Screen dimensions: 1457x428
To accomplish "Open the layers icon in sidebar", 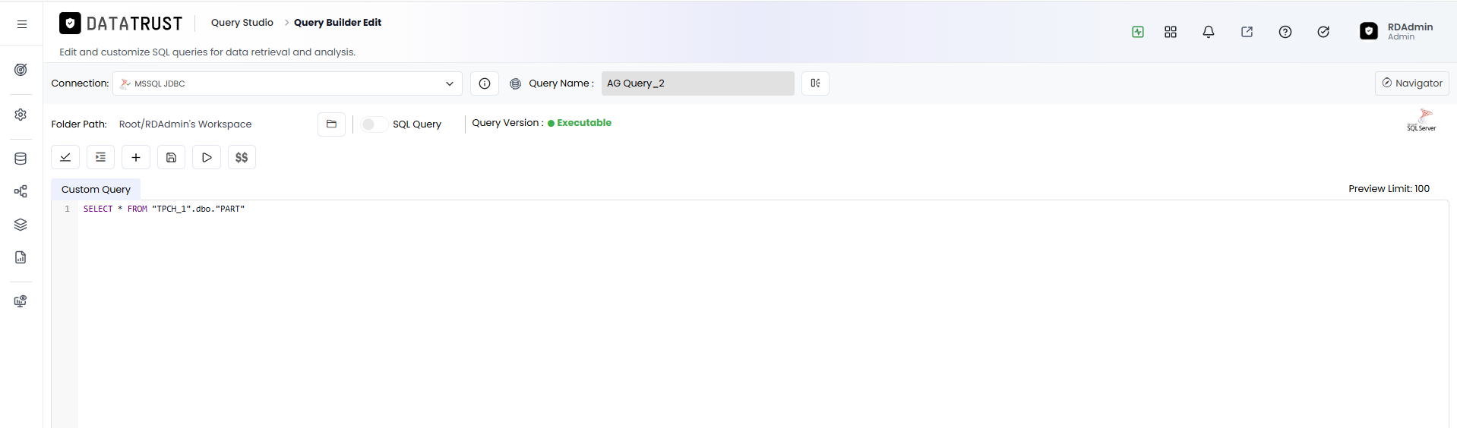I will pyautogui.click(x=21, y=225).
